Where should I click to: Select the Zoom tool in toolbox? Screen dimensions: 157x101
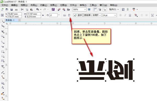tap(3, 36)
